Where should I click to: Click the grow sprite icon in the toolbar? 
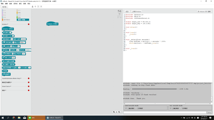tap(38, 7)
